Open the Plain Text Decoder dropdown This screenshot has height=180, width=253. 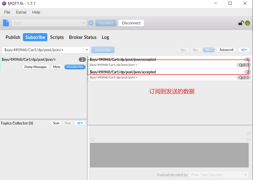tap(219, 175)
